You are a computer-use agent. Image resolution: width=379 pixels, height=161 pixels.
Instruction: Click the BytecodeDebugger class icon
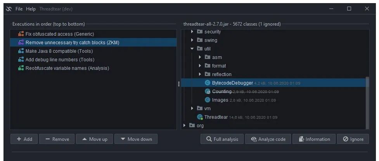[x=208, y=83]
